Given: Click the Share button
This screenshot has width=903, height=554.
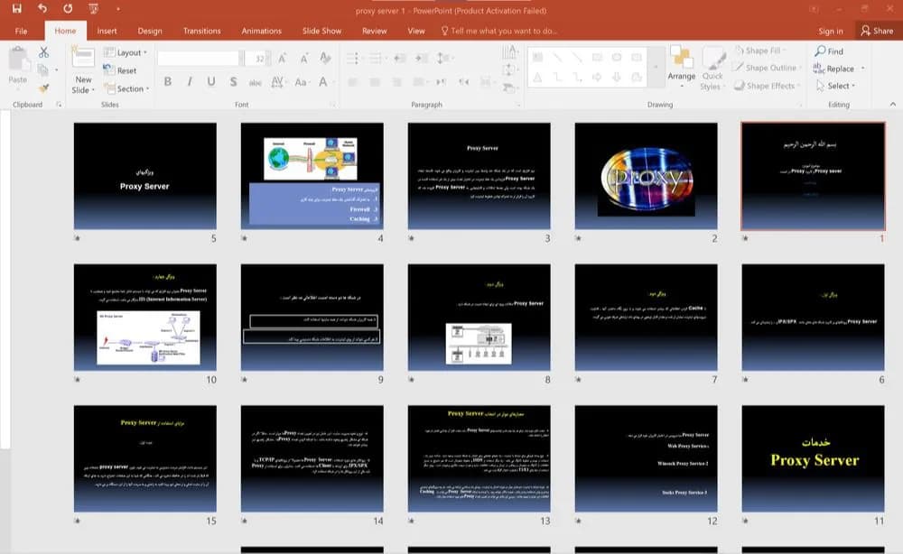Looking at the screenshot, I should [x=877, y=31].
